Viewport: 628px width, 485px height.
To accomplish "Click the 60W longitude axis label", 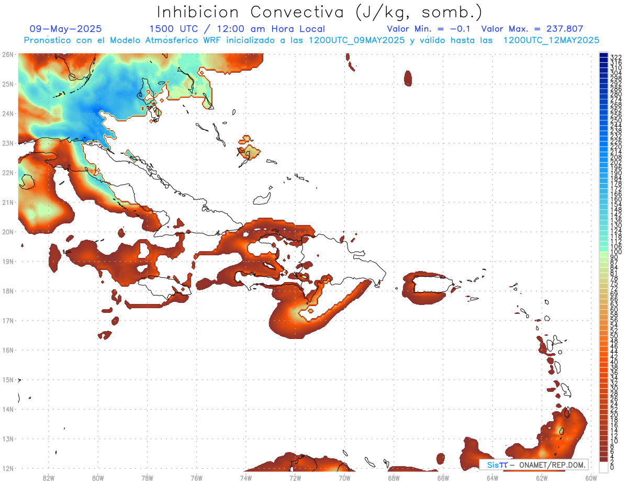I will 591,477.
